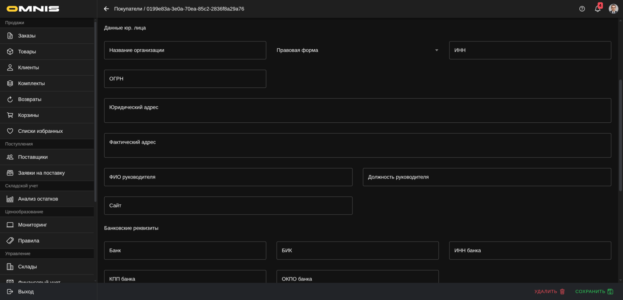Click the user avatar thumbnail

613,9
